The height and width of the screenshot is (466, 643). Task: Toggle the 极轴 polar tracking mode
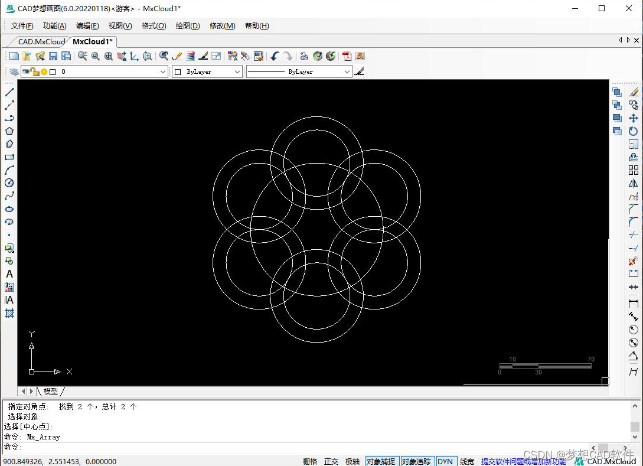tap(352, 461)
